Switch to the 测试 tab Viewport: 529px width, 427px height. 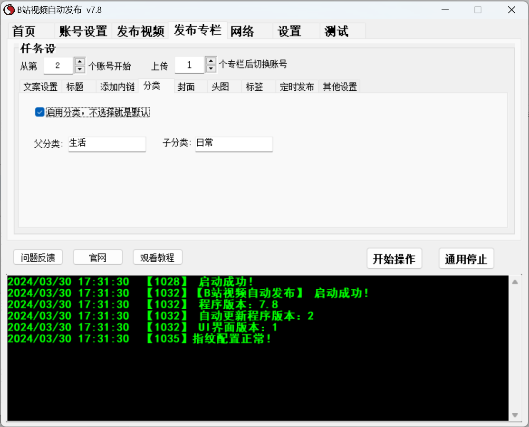(342, 31)
